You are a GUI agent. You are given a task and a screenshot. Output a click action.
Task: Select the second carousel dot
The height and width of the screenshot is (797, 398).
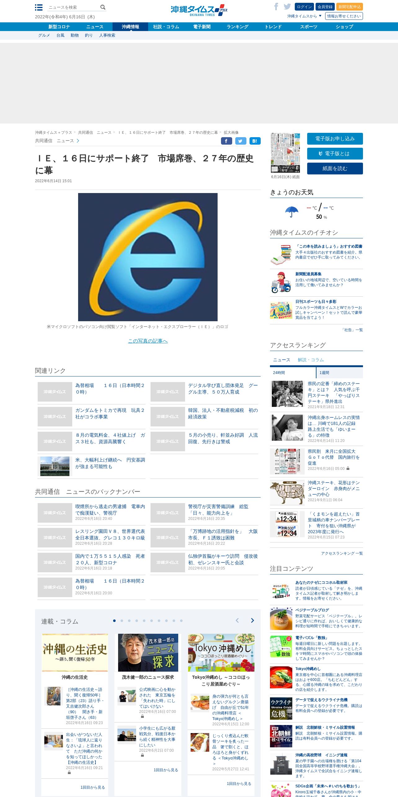[122, 621]
